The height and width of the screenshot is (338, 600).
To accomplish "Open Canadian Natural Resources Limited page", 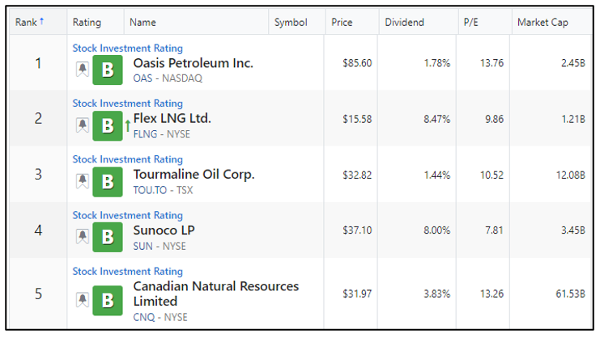I will tap(216, 294).
